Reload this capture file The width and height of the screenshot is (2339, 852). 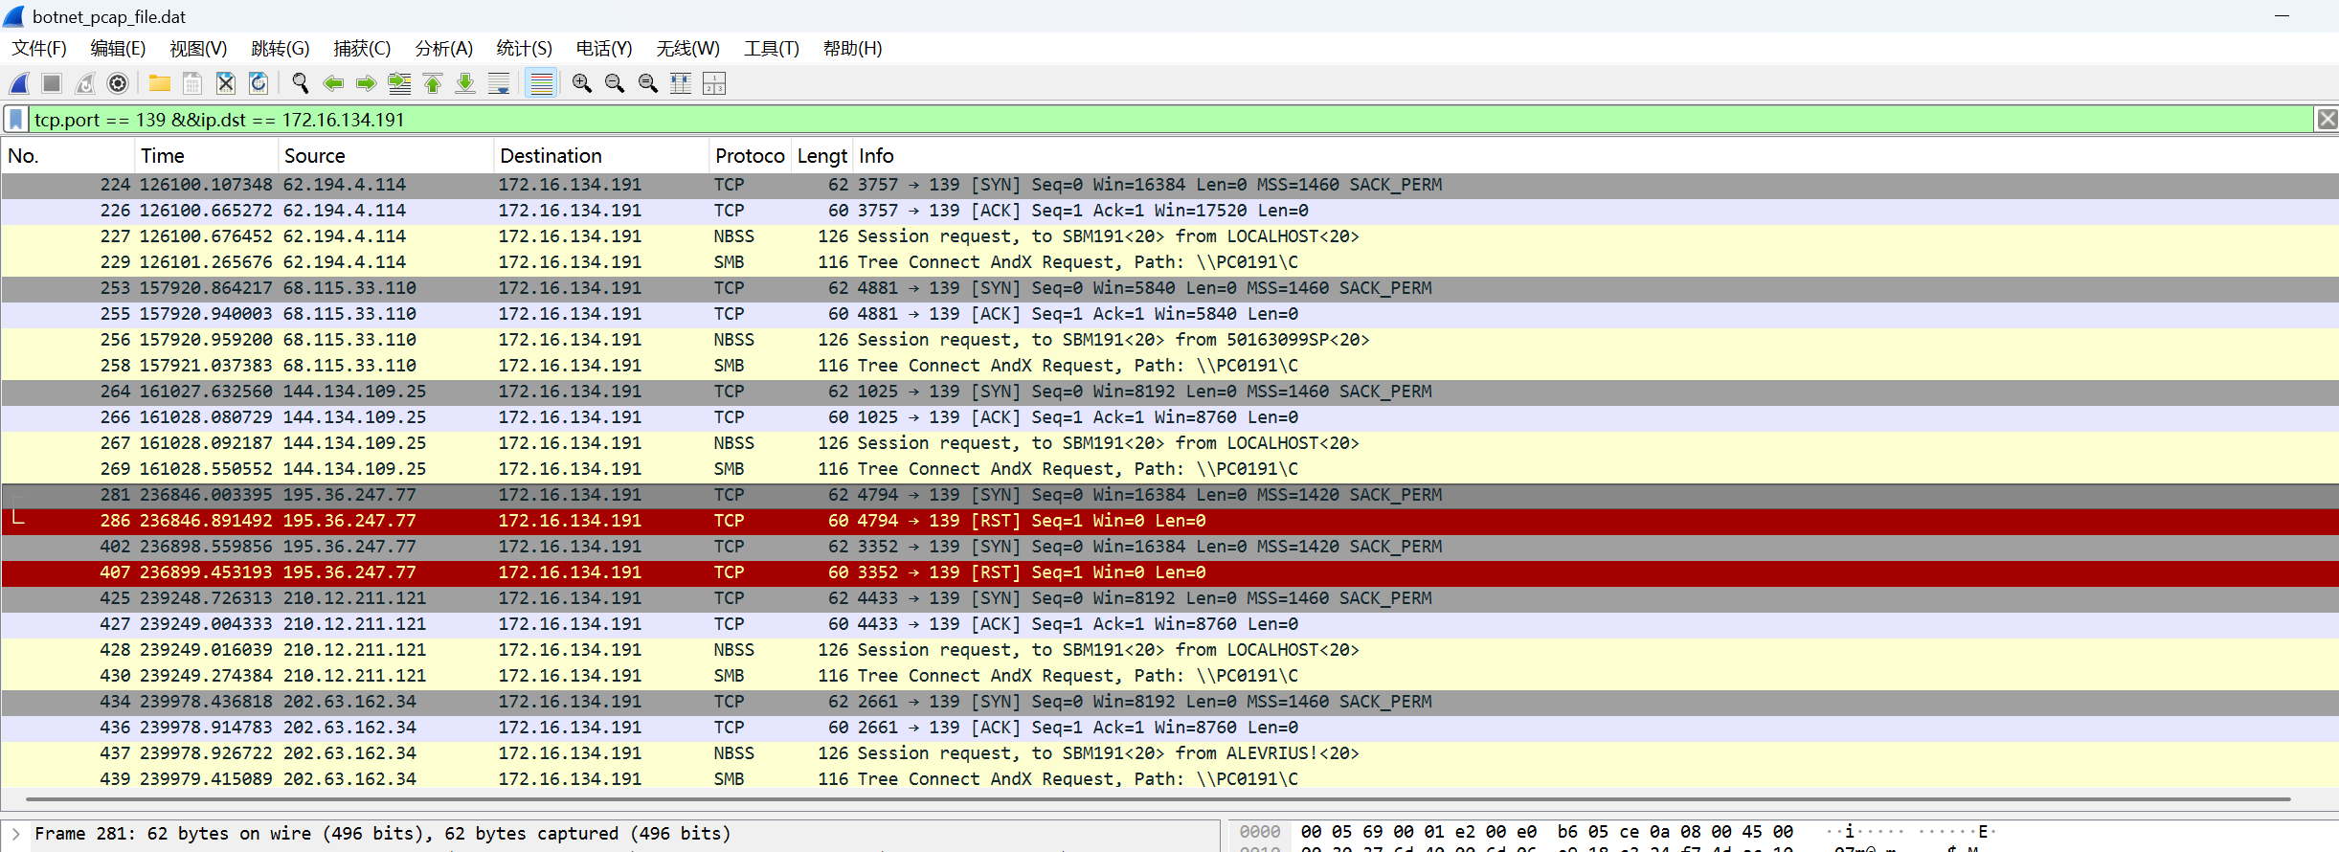259,83
